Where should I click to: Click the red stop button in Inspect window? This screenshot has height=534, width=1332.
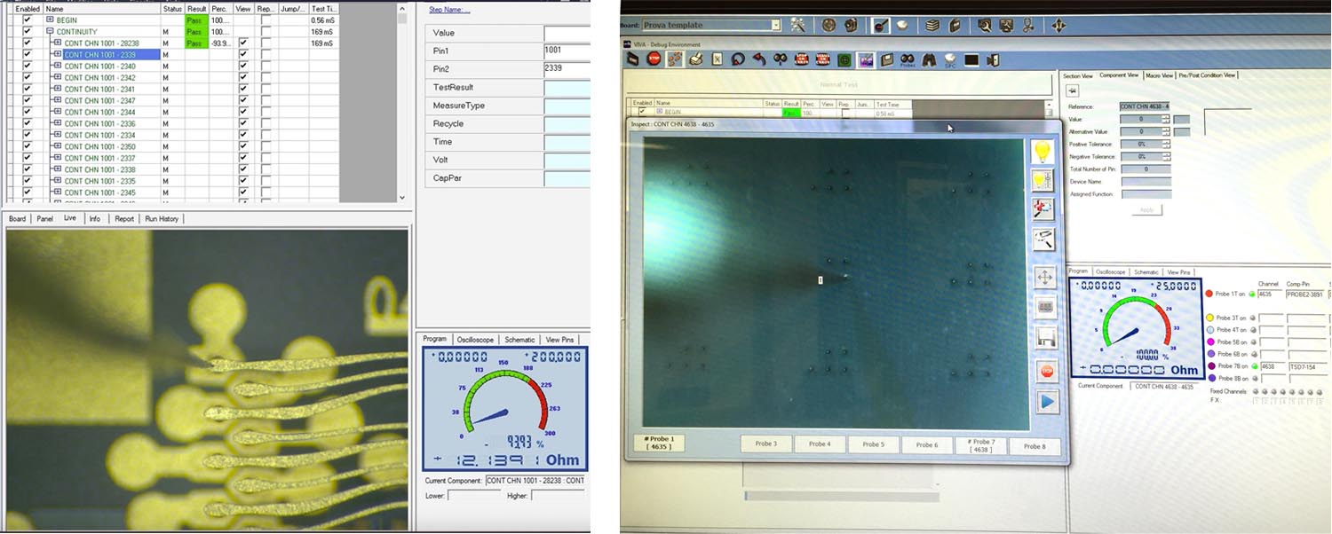pos(1047,371)
